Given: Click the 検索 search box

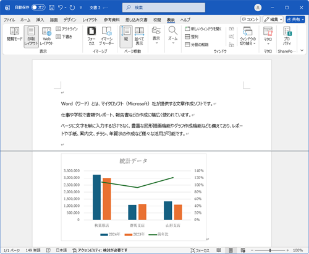Looking at the screenshot, I should tap(164, 7).
